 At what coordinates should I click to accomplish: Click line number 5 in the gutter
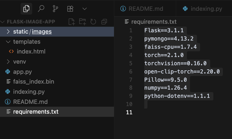click(x=131, y=63)
